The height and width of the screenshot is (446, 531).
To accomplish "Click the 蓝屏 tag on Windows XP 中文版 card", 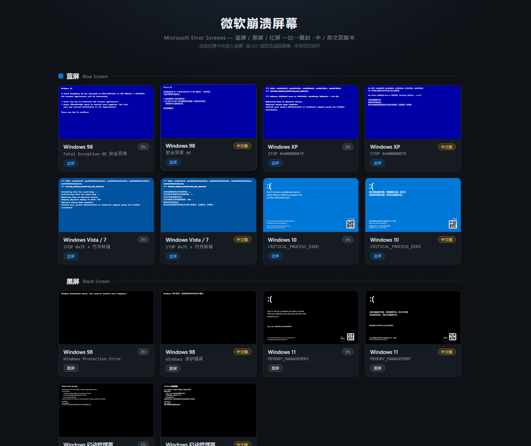I will (x=378, y=163).
